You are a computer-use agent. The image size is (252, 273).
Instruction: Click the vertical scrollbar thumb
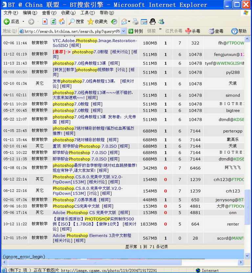(x=247, y=207)
